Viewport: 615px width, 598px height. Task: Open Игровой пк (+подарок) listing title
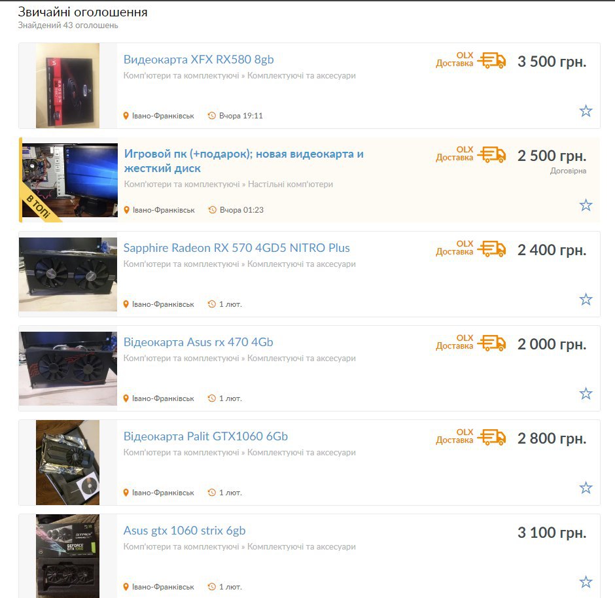244,161
